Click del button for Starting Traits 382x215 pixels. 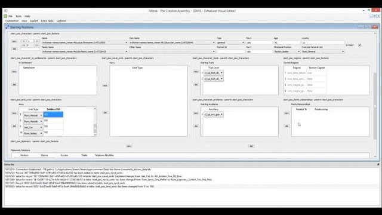[x=196, y=85]
